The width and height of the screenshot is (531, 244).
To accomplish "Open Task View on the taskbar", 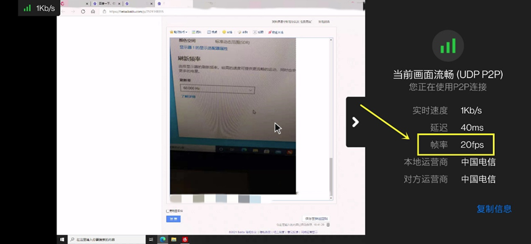I will [x=151, y=240].
